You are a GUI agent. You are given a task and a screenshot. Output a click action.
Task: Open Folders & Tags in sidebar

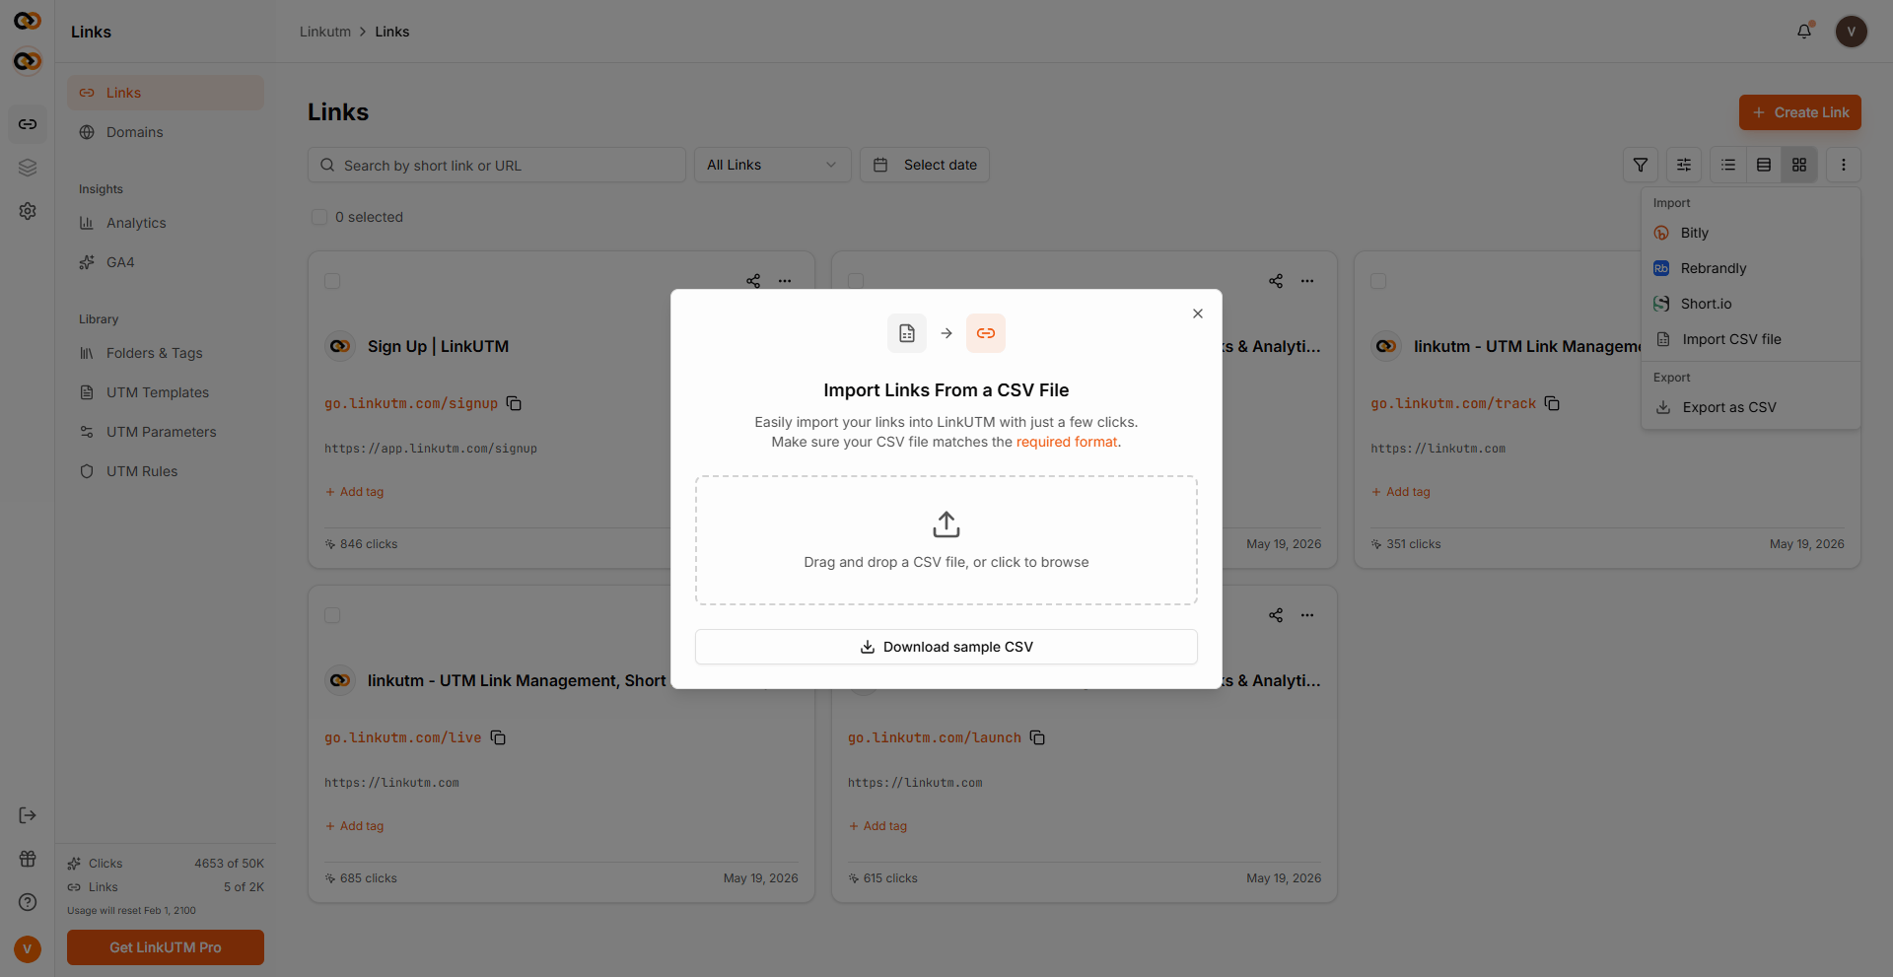166,353
